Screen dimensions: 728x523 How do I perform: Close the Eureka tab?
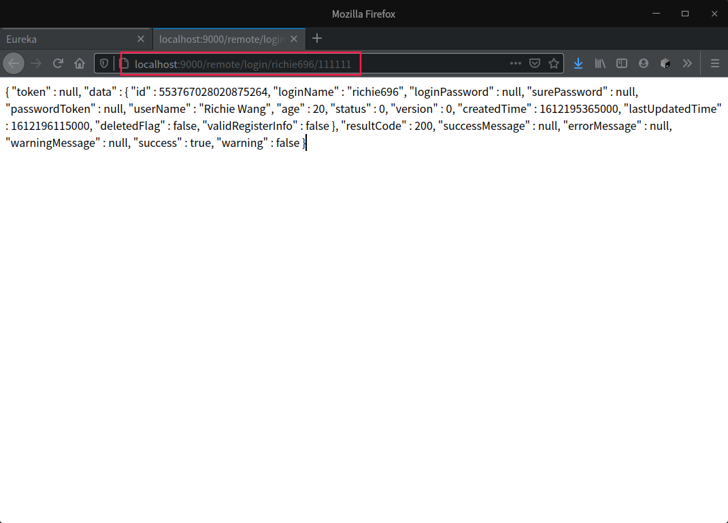(141, 39)
